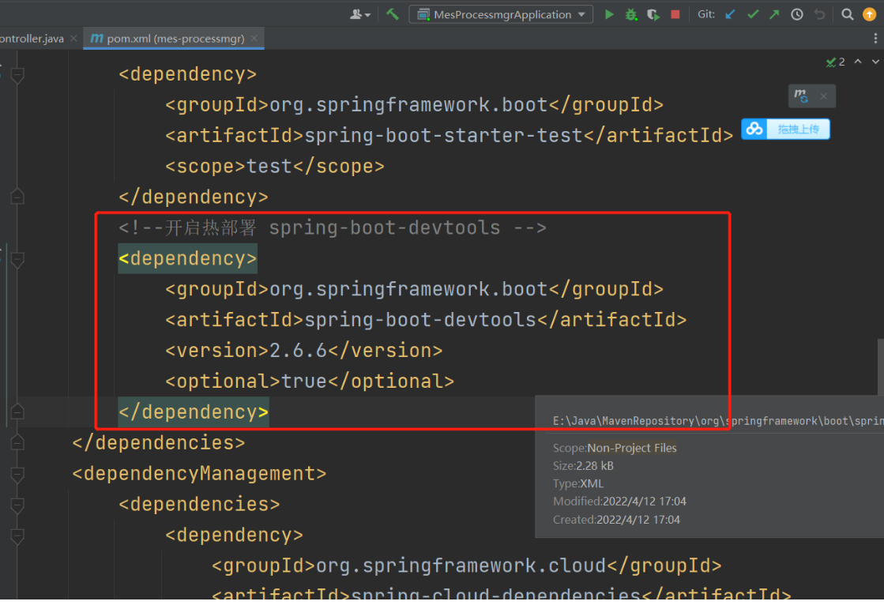This screenshot has height=605, width=884.
Task: Click the spring-boot-devtools artifactId line
Action: pos(426,320)
